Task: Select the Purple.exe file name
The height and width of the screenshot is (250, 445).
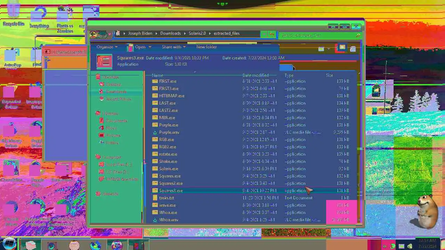Action: point(169,125)
